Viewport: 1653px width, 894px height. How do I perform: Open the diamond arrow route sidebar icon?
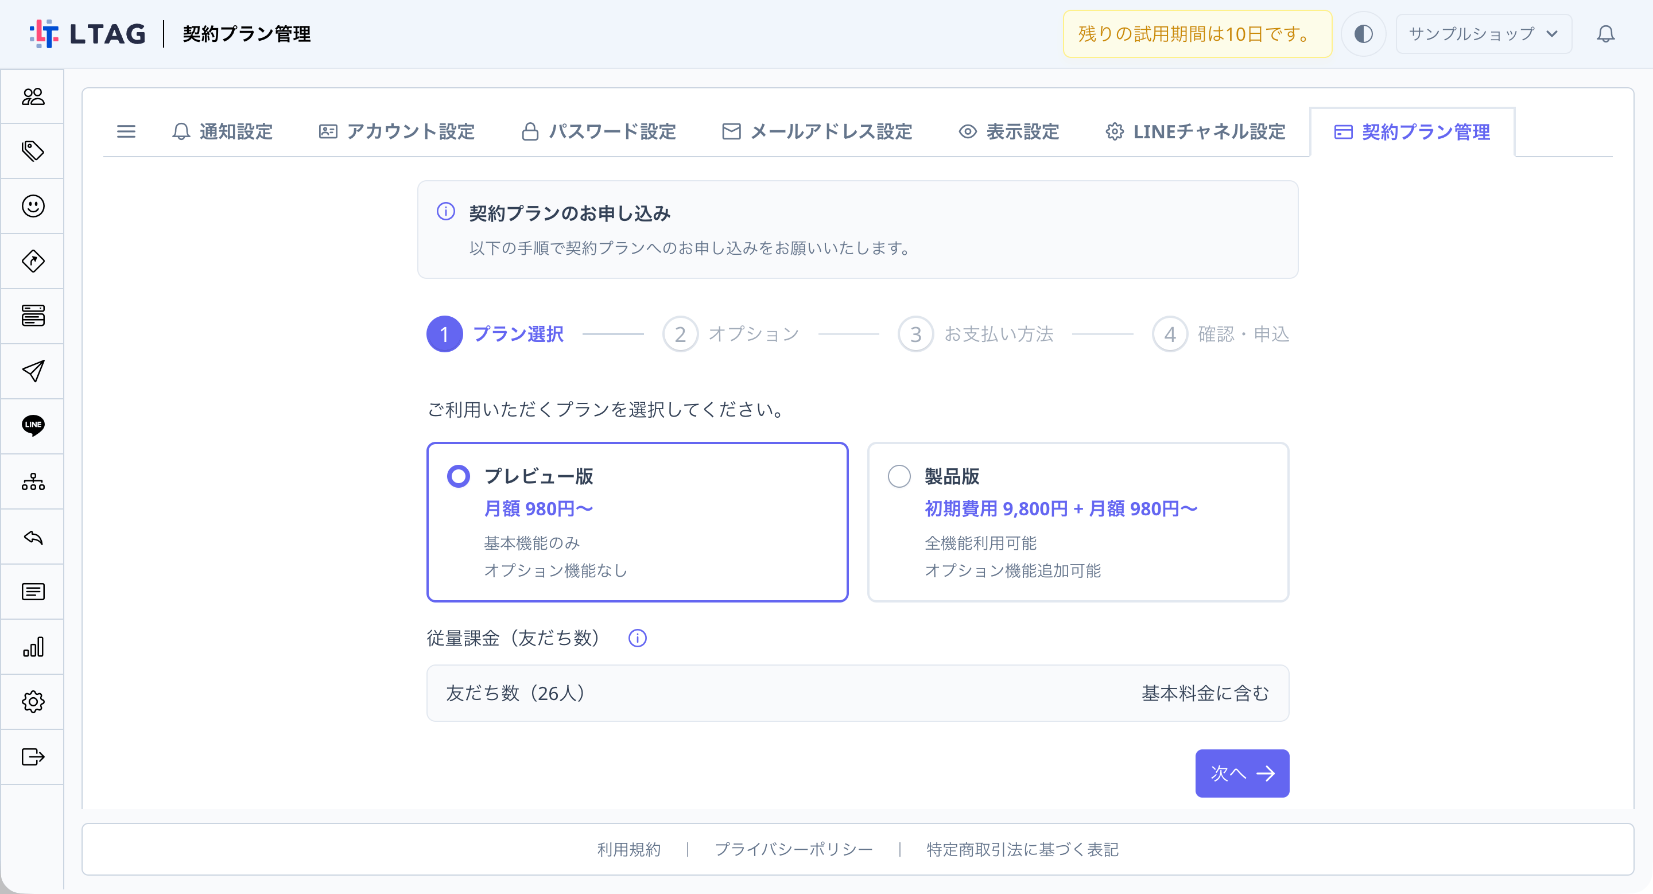tap(33, 261)
